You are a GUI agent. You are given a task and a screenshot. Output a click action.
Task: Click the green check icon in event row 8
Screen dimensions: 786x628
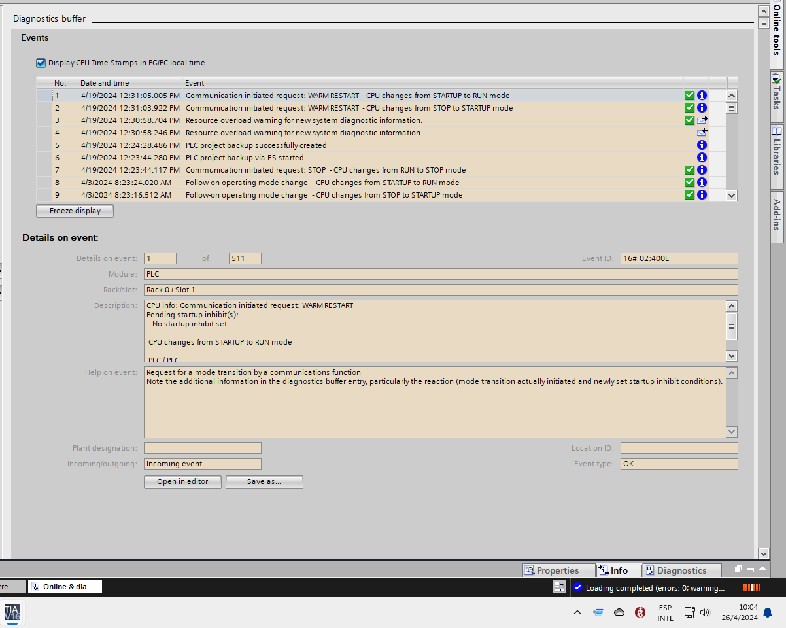pos(689,183)
